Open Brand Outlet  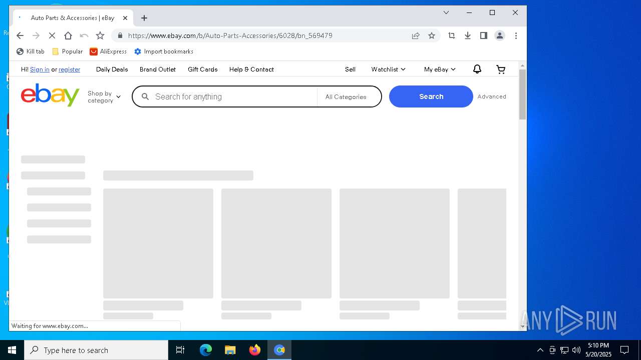click(158, 69)
